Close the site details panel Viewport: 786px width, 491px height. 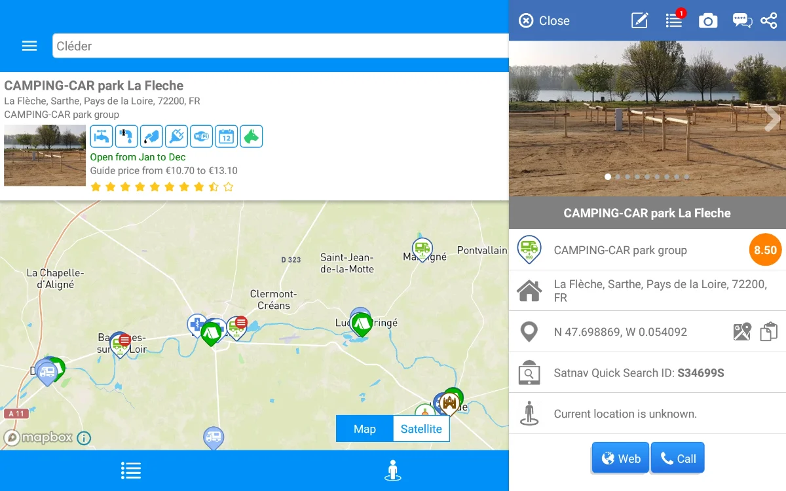pyautogui.click(x=544, y=21)
